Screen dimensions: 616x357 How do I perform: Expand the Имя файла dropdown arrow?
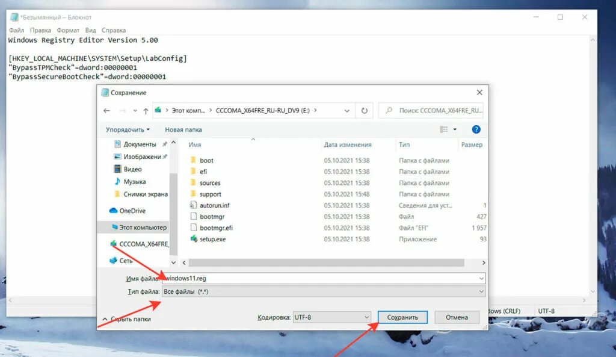click(481, 278)
